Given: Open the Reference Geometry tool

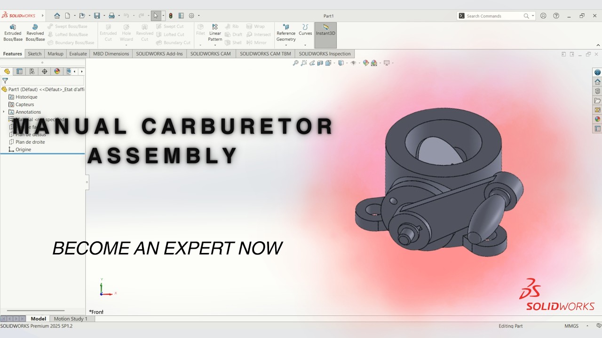Looking at the screenshot, I should point(286,33).
